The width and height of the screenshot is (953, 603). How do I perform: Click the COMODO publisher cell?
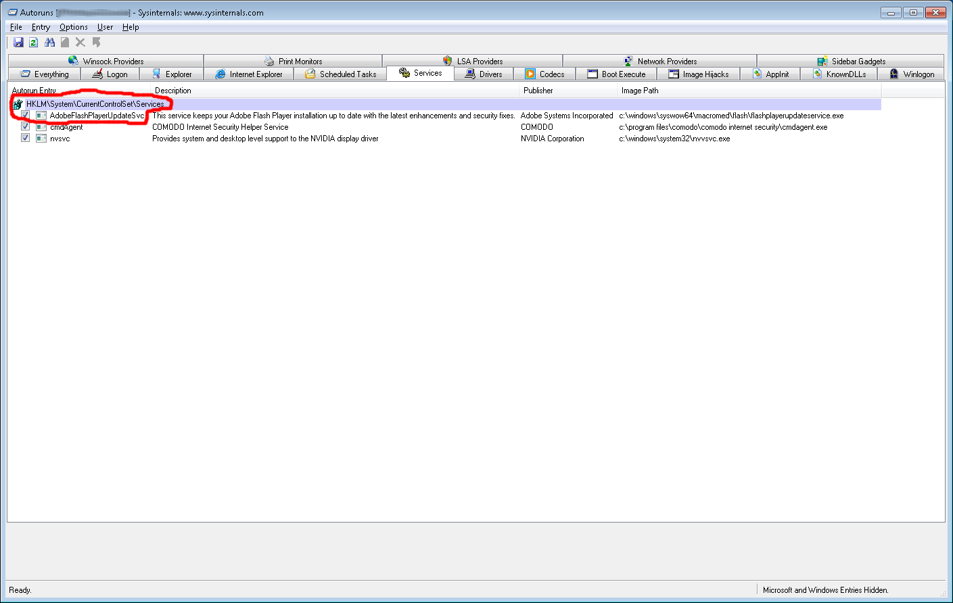pyautogui.click(x=537, y=127)
